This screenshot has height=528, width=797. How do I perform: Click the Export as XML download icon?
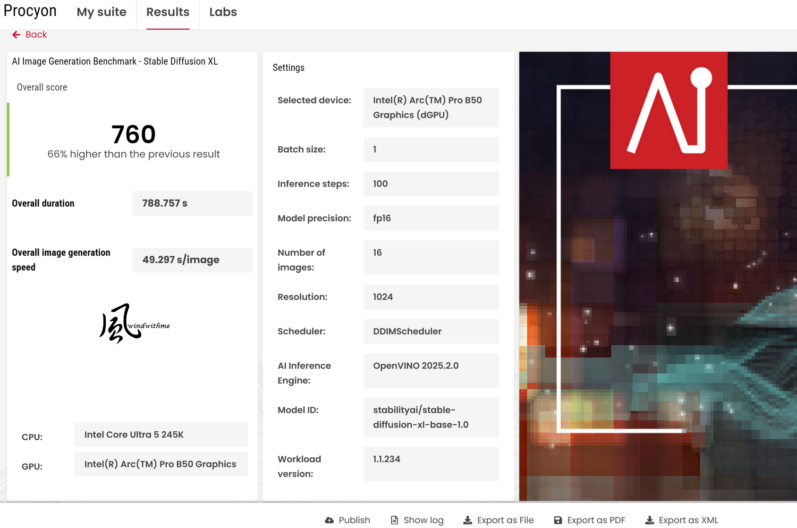[x=650, y=520]
